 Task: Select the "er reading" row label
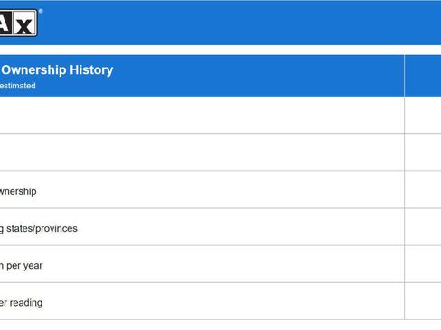click(21, 303)
